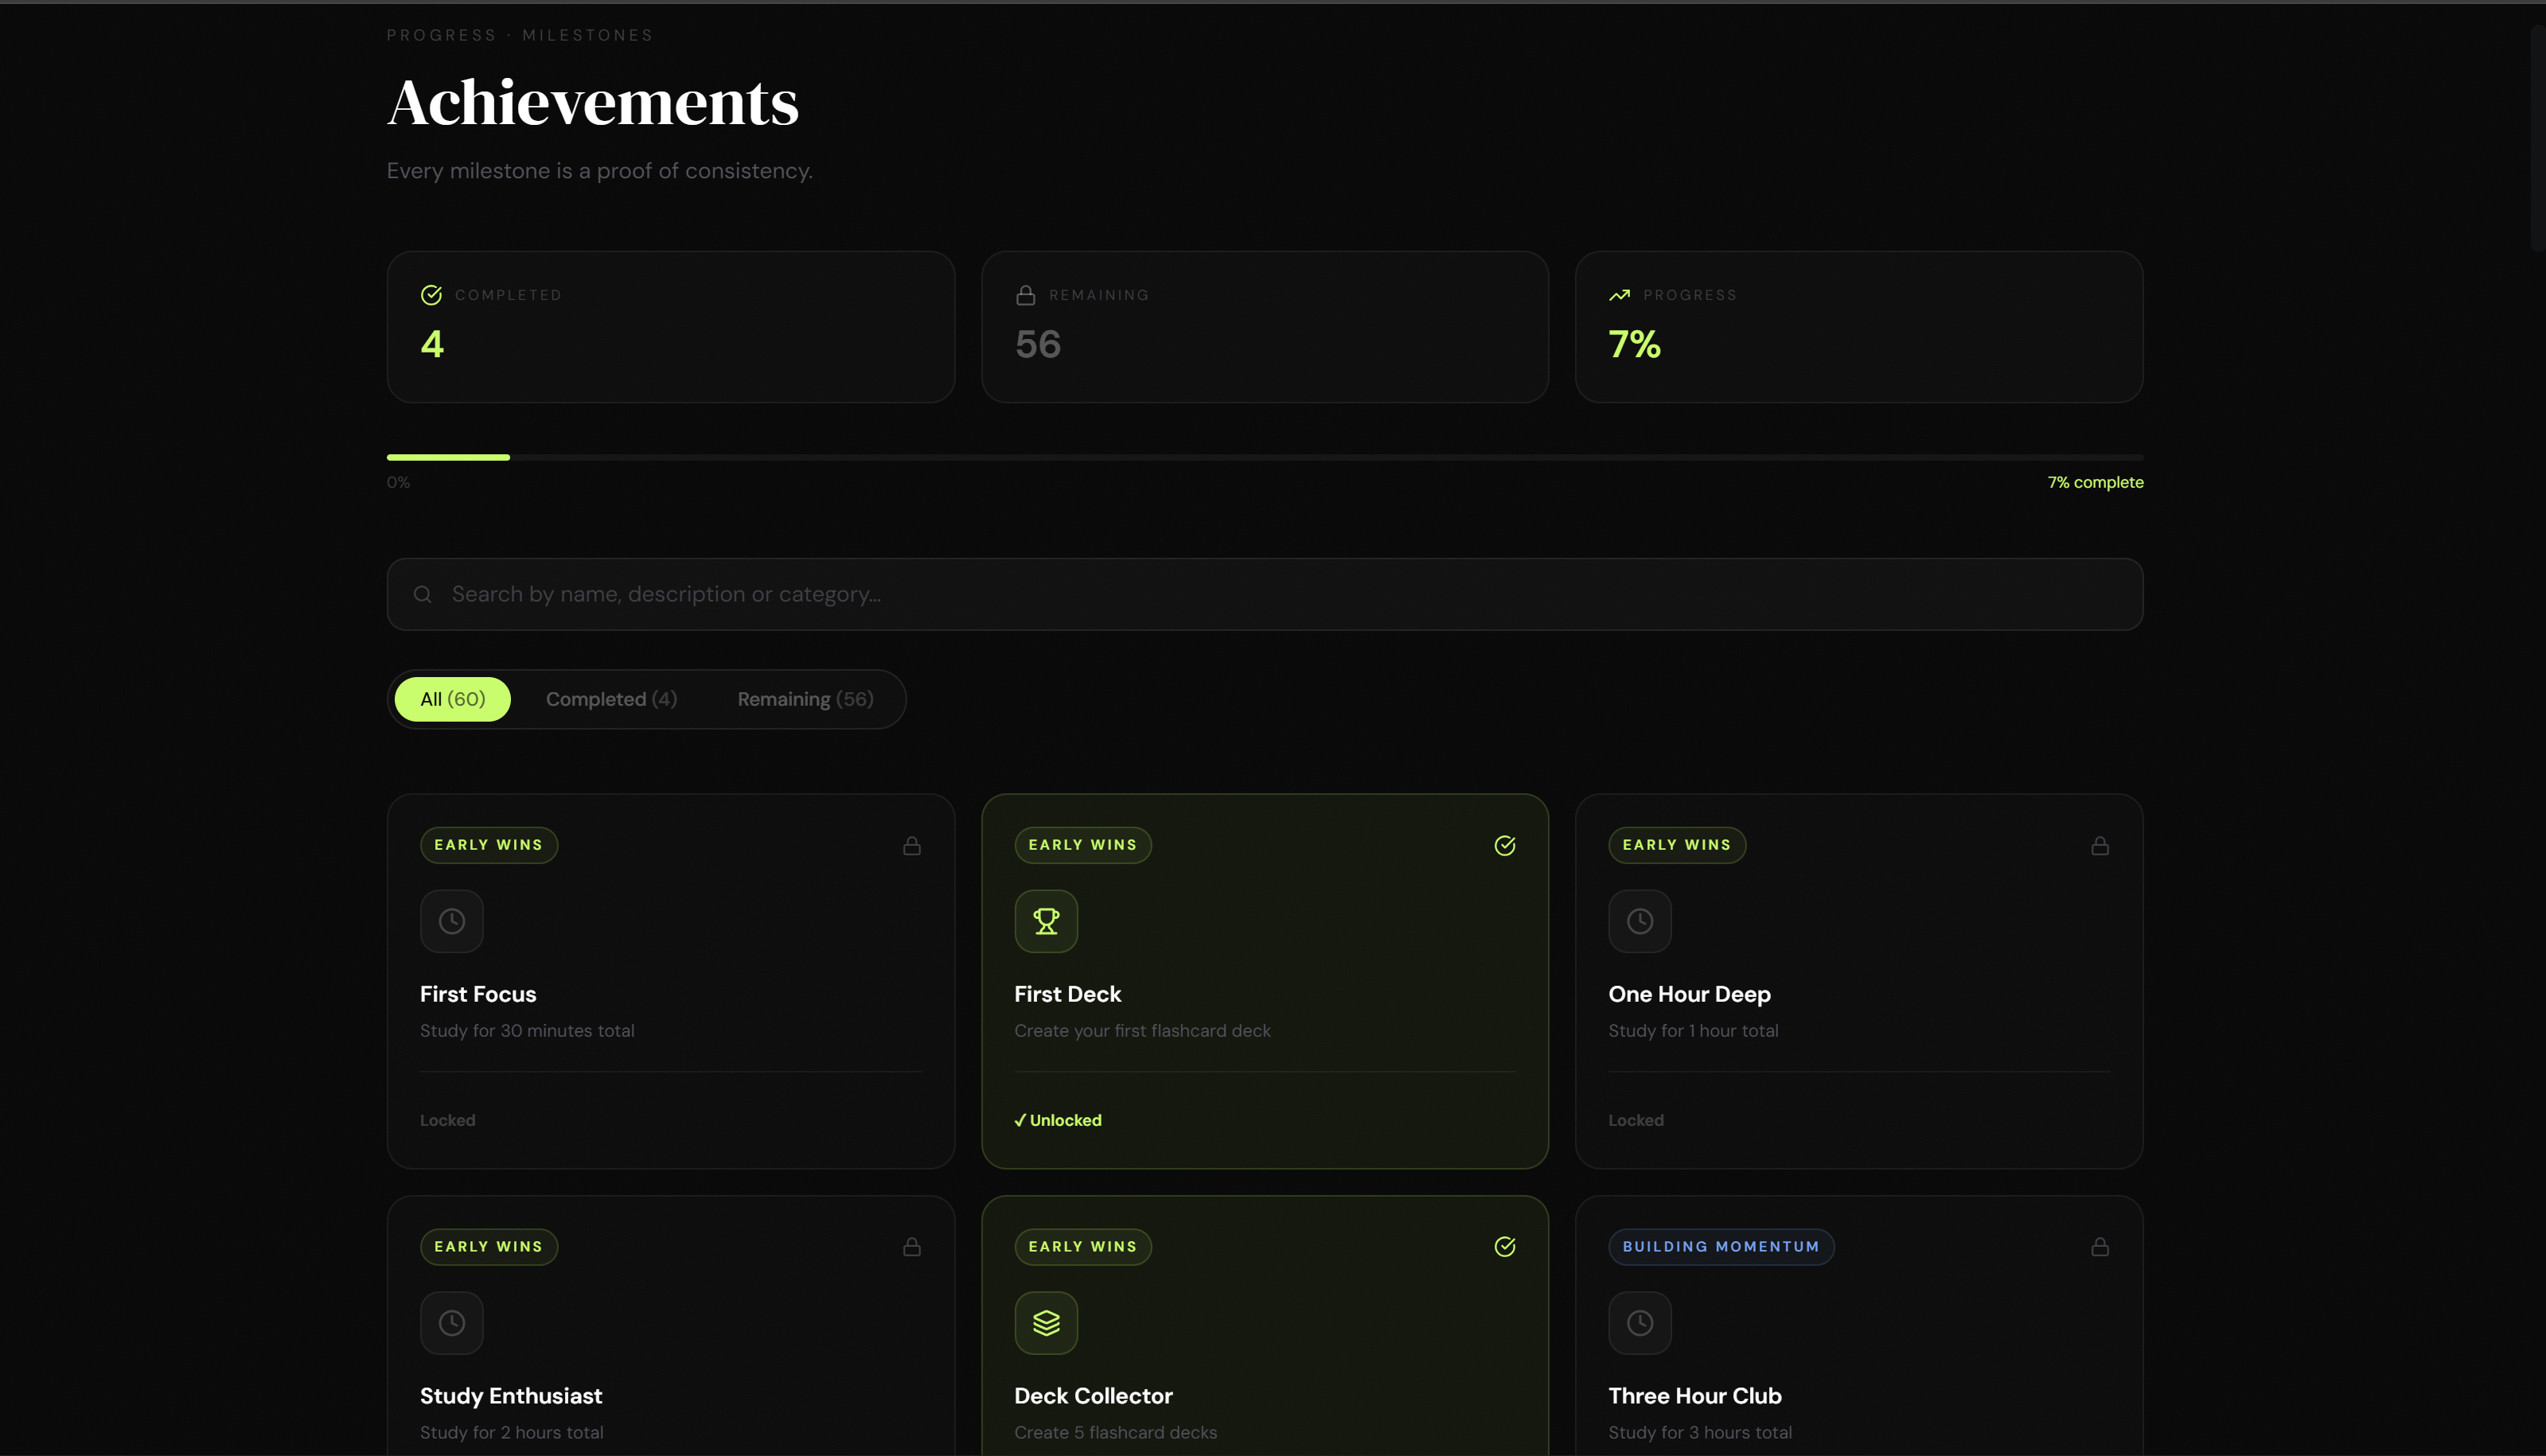Image resolution: width=2546 pixels, height=1456 pixels.
Task: Click the trophy icon on First Deck card
Action: 1046,921
